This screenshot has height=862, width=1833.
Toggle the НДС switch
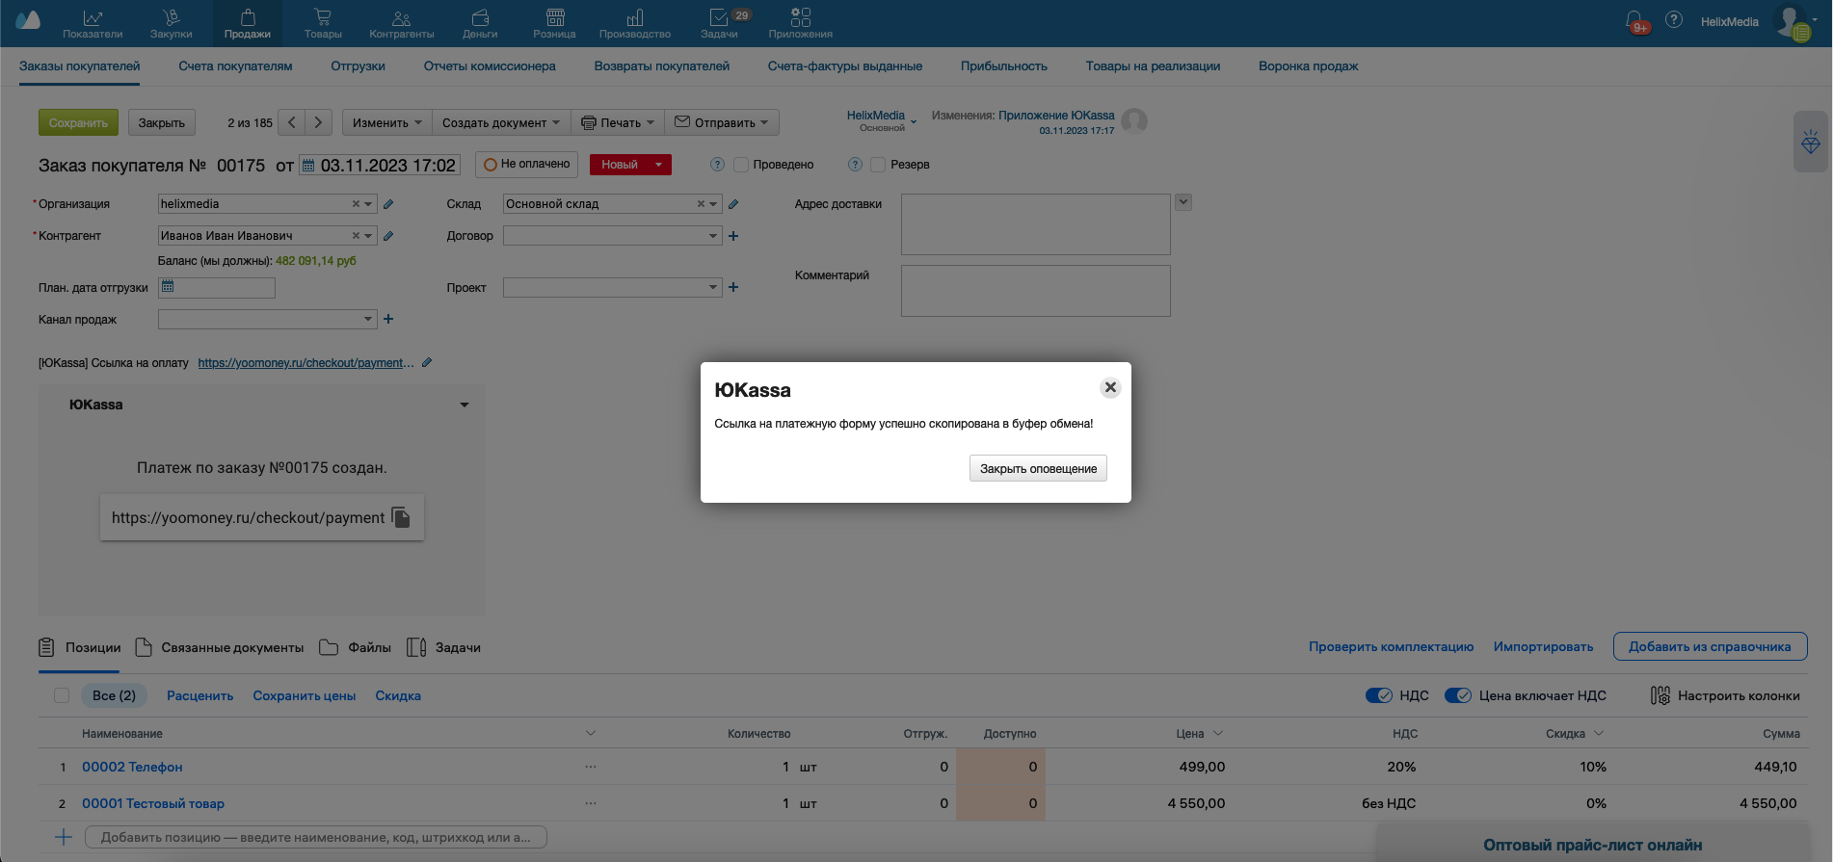[1379, 695]
